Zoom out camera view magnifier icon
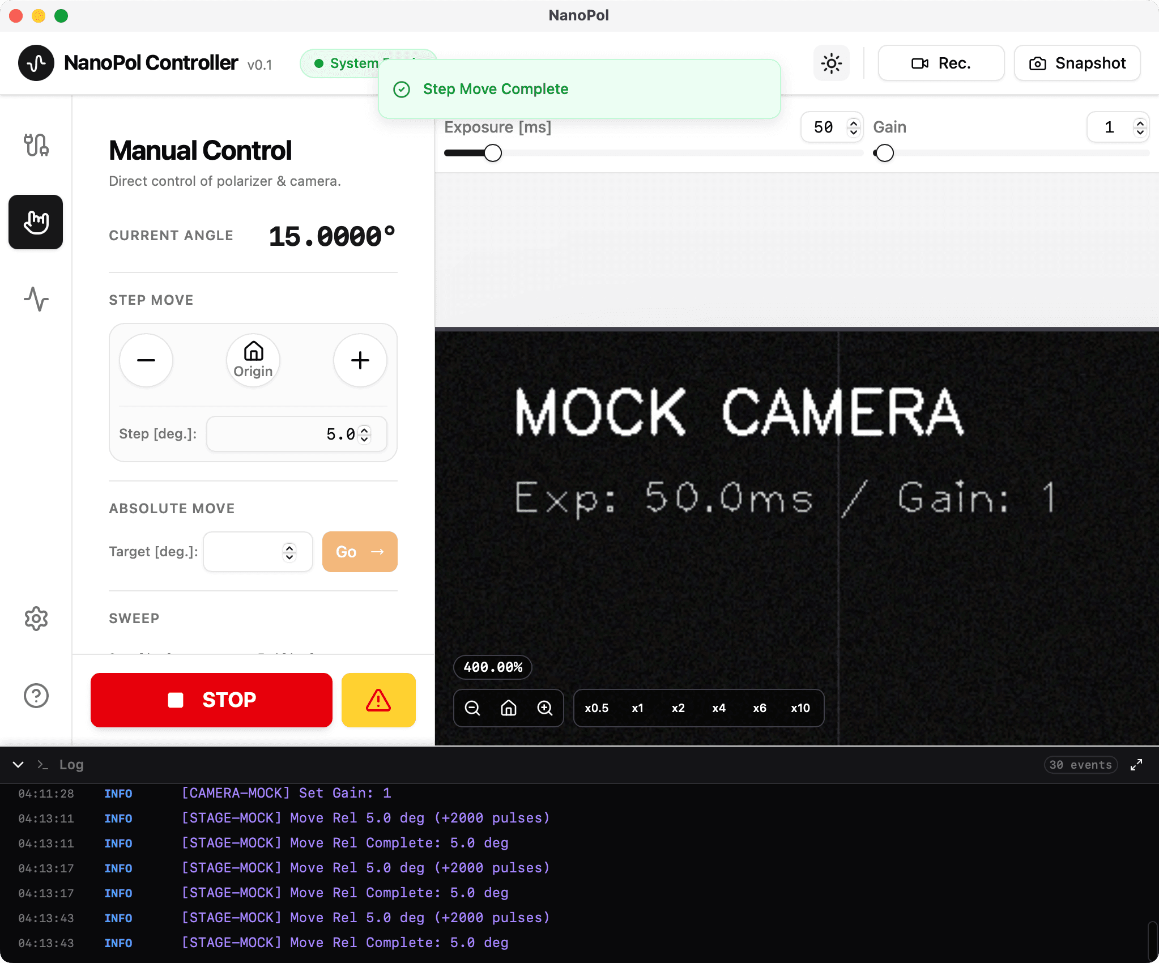Image resolution: width=1159 pixels, height=963 pixels. (472, 708)
